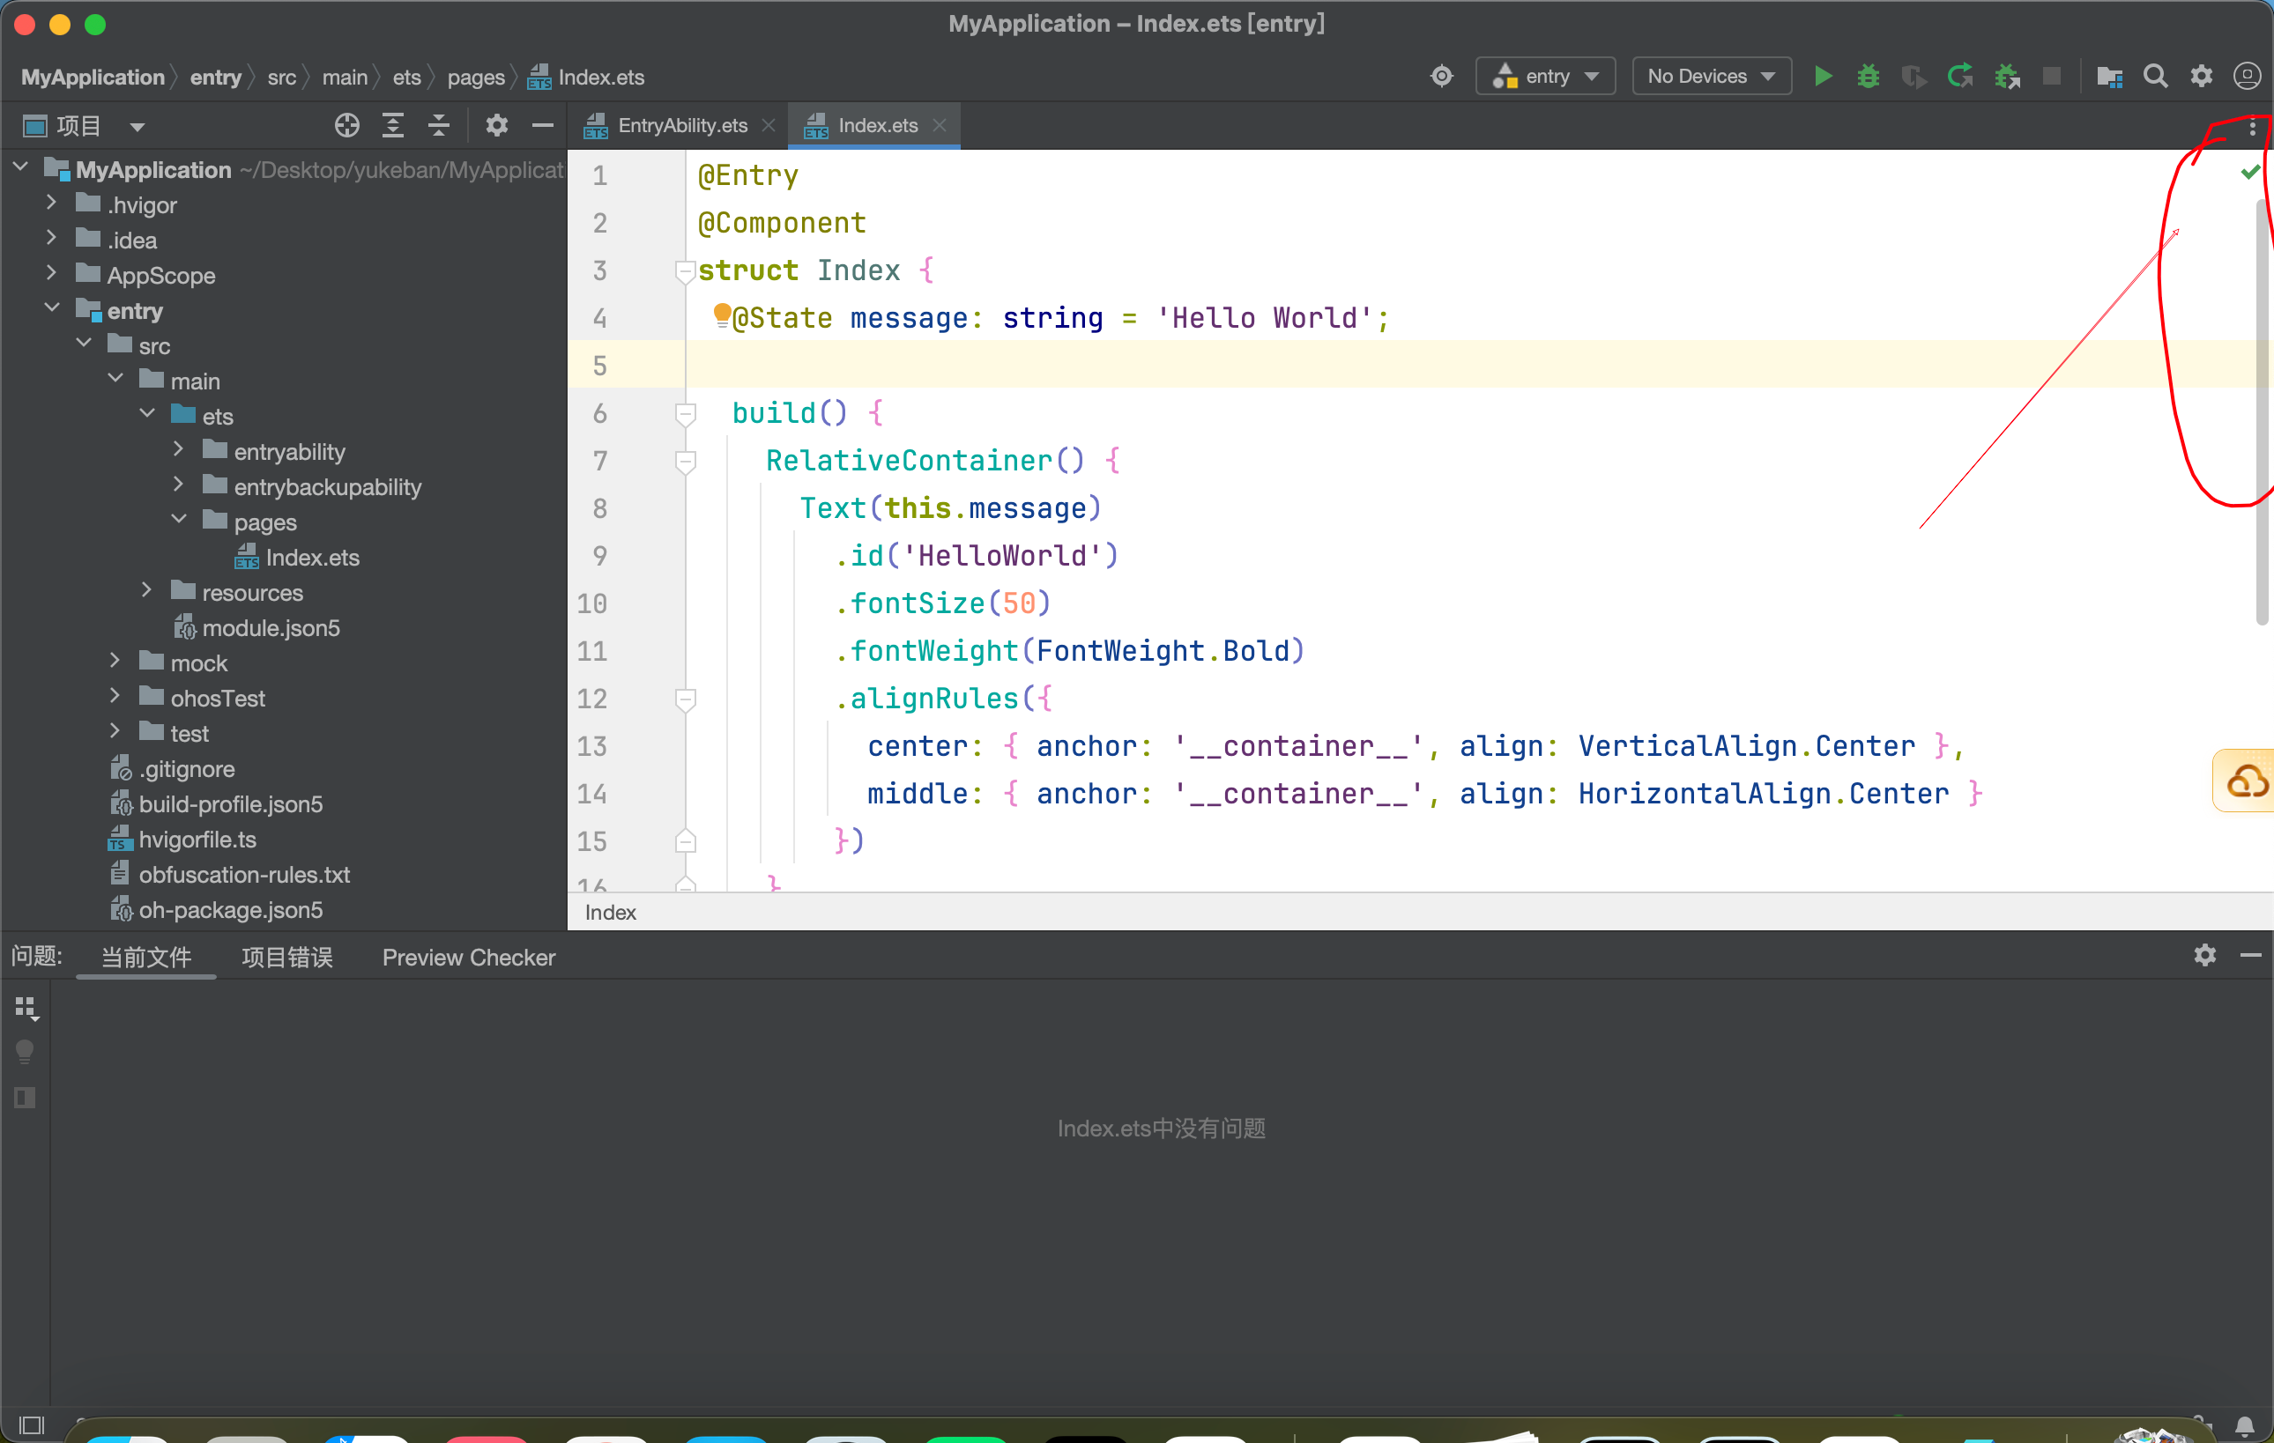Open the editor tabs three-dot menu
Viewport: 2274px width, 1443px height.
coord(2252,128)
